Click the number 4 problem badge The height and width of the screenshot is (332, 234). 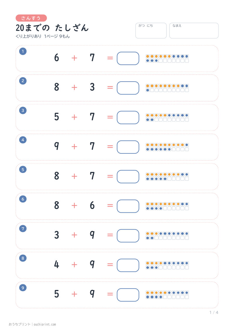[x=23, y=140]
